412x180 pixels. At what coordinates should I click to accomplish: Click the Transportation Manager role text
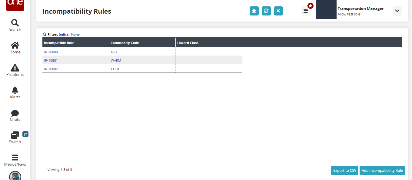click(360, 8)
